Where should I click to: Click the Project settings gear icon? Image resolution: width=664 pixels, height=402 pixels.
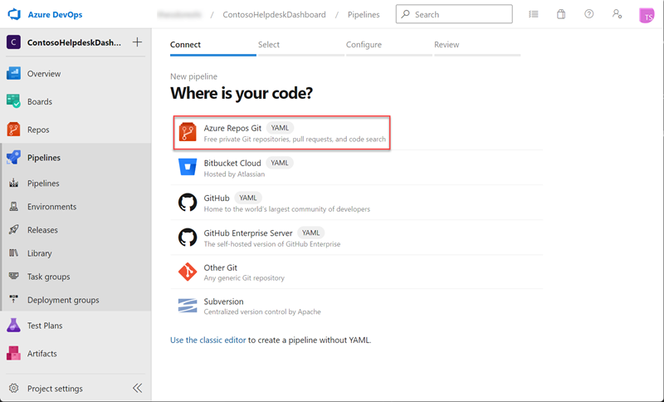[x=14, y=389]
